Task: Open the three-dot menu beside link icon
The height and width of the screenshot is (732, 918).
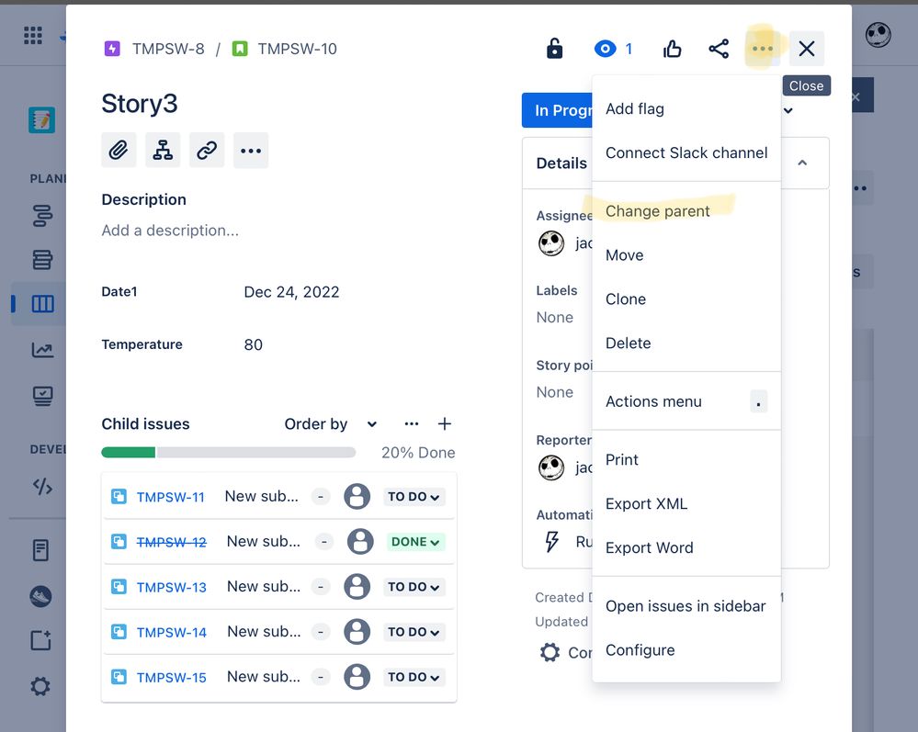Action: (x=251, y=151)
